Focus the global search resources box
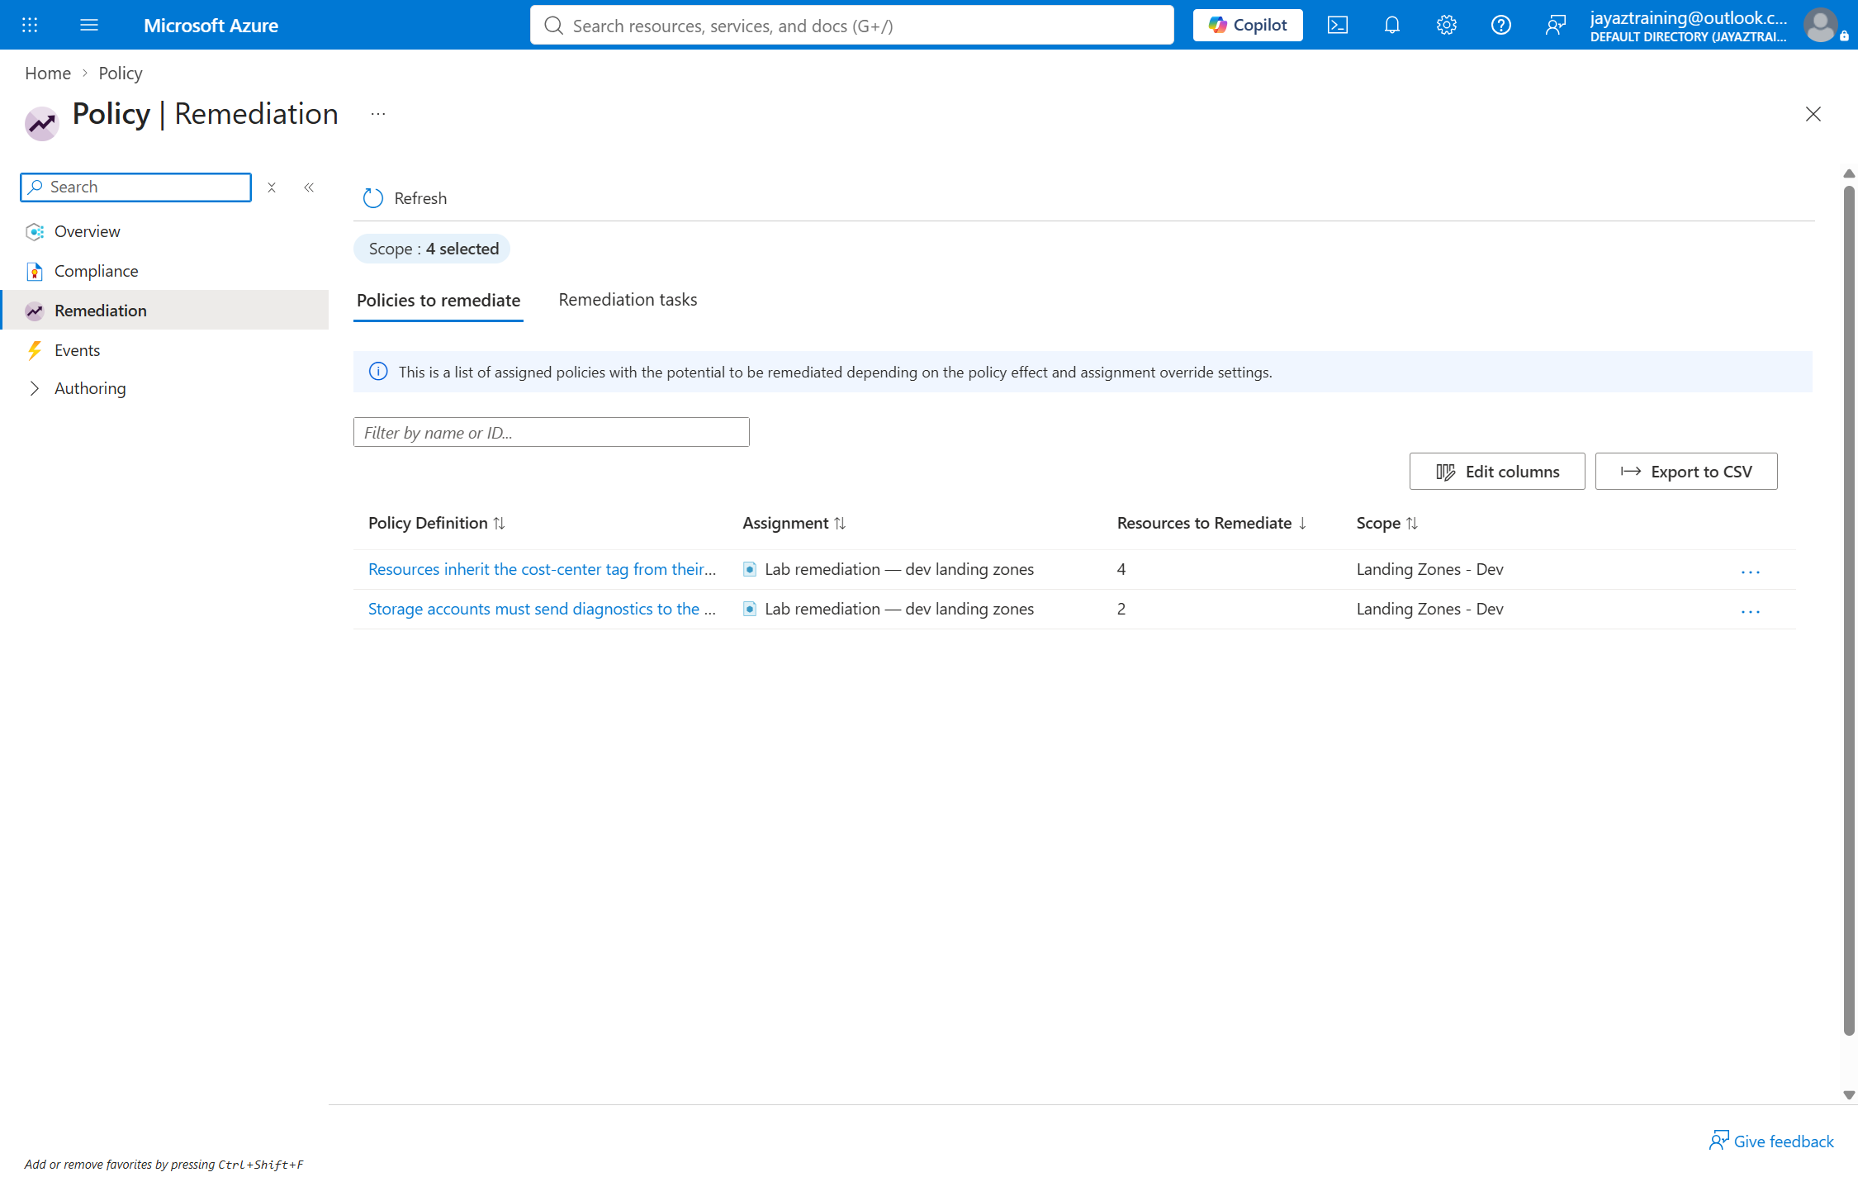This screenshot has height=1177, width=1858. [x=851, y=25]
